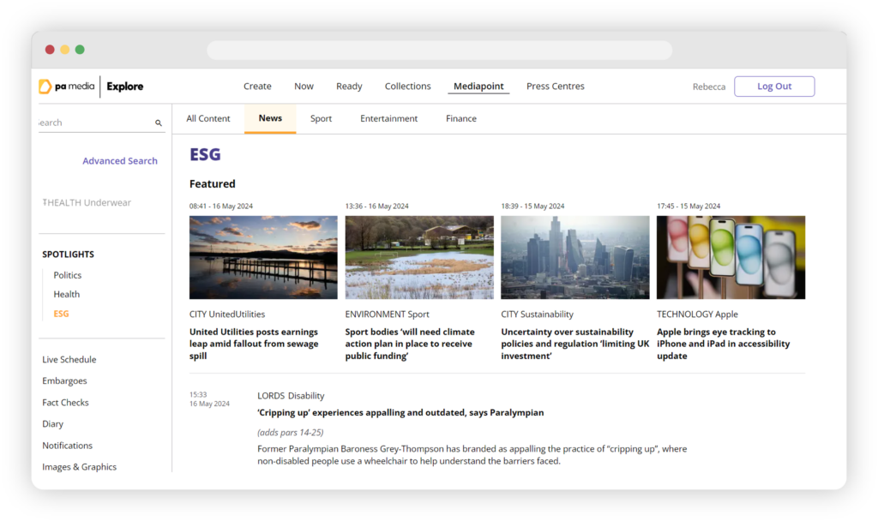Click the PA Media logo icon
Viewport: 878px width, 521px height.
45,87
